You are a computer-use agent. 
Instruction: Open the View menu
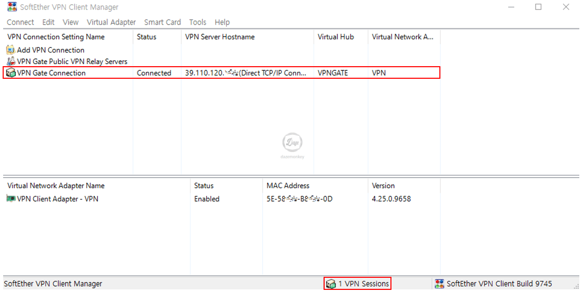(71, 22)
